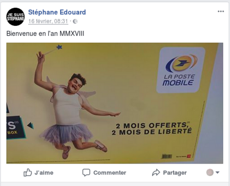This screenshot has width=230, height=186.
Task: Click the Commenter text label
Action: [110, 173]
